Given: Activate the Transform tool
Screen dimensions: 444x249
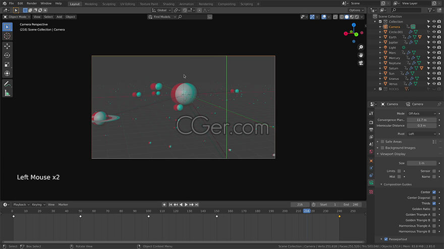Looking at the screenshot, I should (8, 73).
